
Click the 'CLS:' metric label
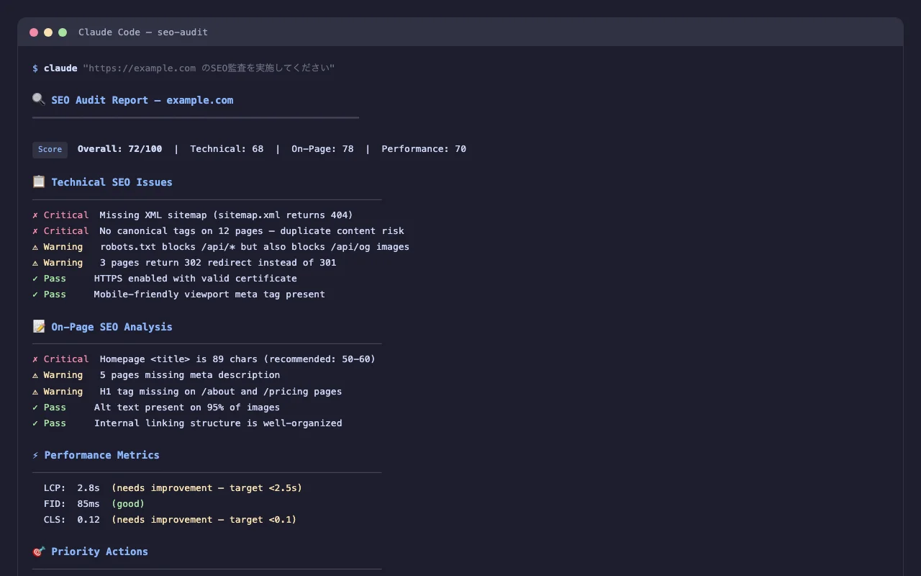pyautogui.click(x=55, y=520)
